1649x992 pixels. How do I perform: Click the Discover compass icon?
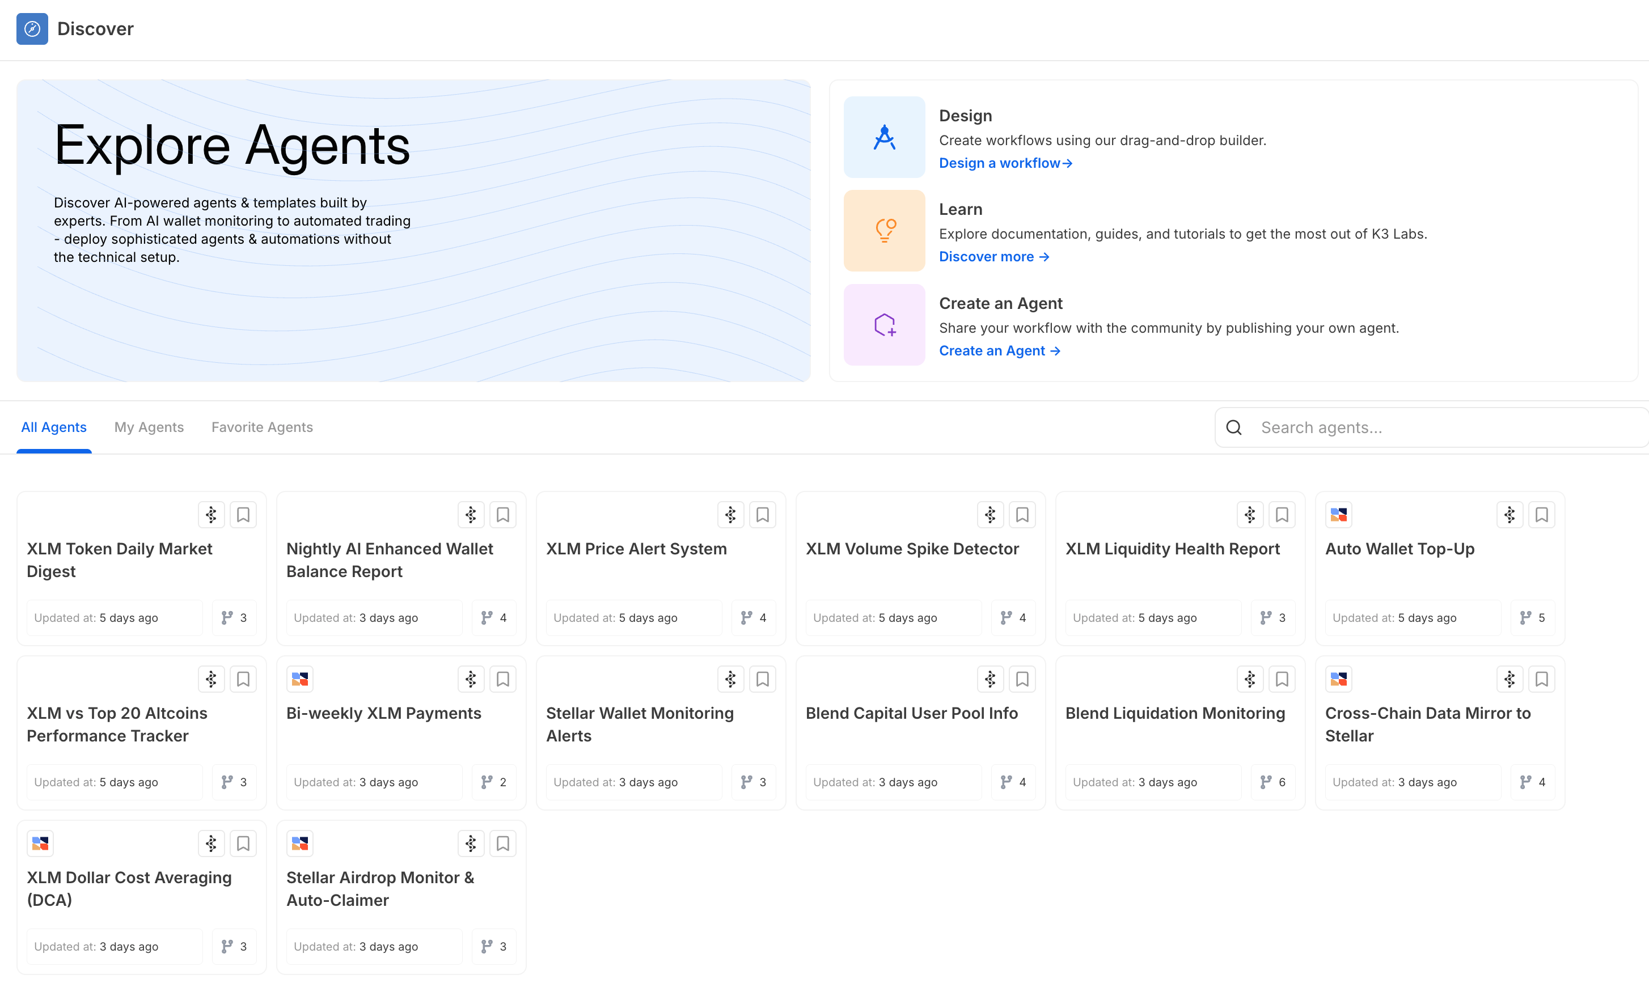pyautogui.click(x=32, y=29)
